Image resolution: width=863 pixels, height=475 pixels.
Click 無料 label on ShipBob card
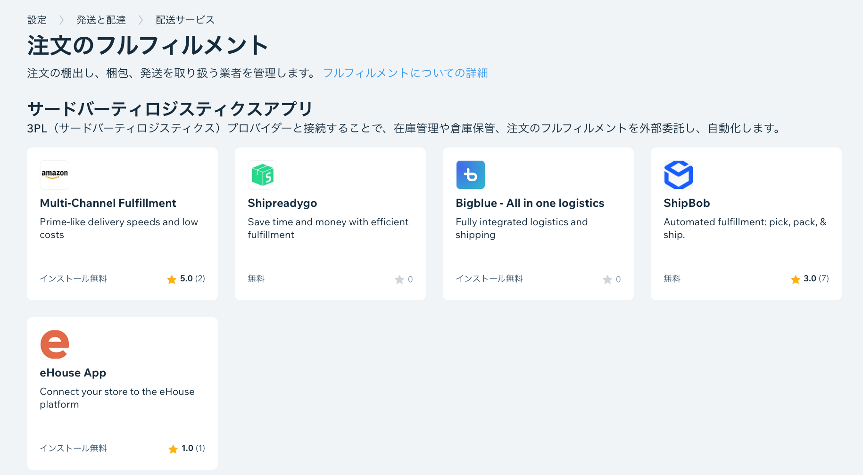(672, 278)
